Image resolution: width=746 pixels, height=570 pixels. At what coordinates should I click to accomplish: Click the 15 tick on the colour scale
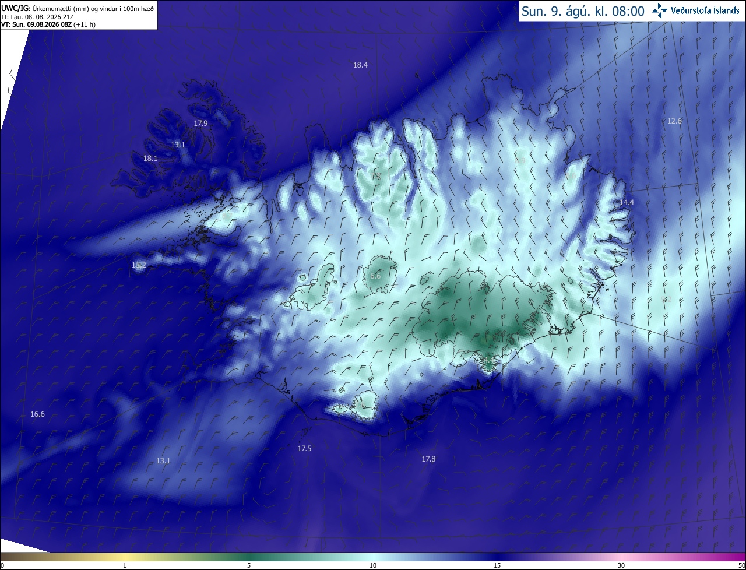[x=497, y=565]
